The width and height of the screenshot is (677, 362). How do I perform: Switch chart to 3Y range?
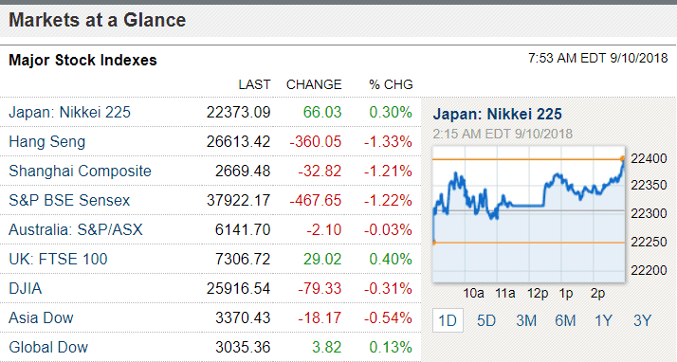[642, 320]
